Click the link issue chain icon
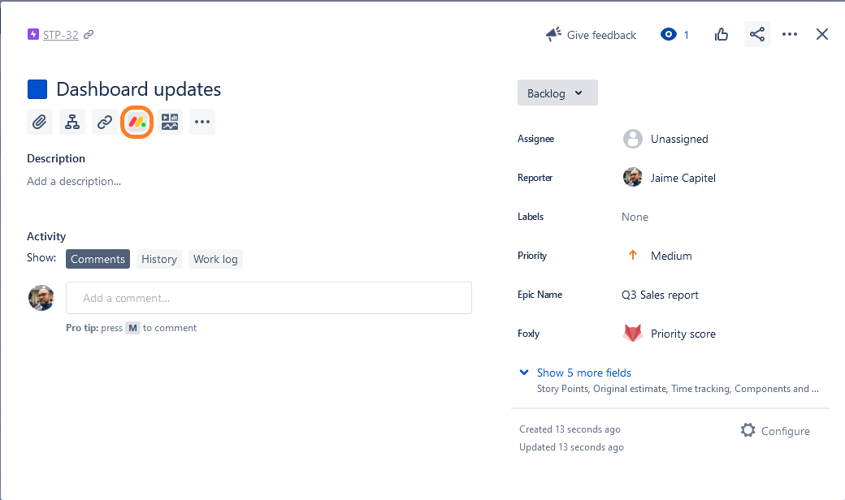 point(105,123)
